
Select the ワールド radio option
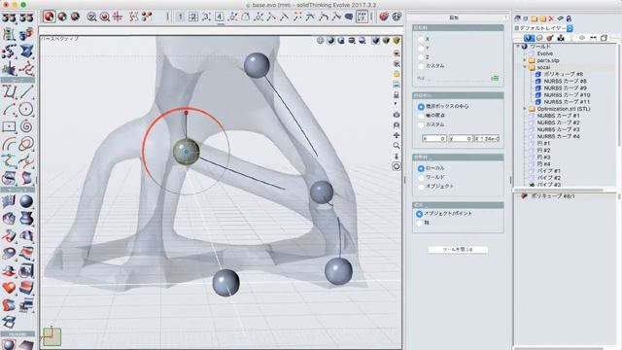(x=421, y=177)
